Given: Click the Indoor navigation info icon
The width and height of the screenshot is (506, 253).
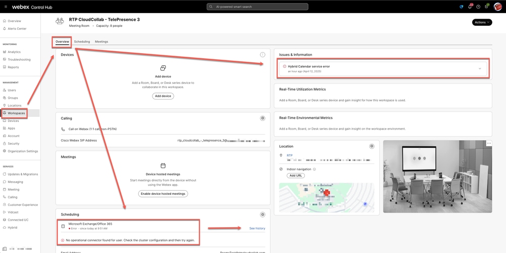Looking at the screenshot, I should pyautogui.click(x=315, y=169).
